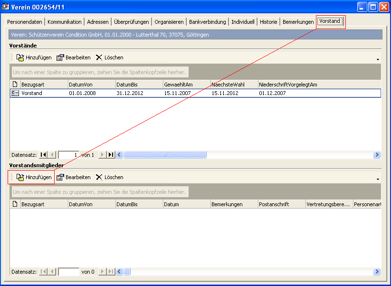Click the Datensatz number field in Vorstände
Viewport: 391px width, 286px height.
tap(68, 155)
